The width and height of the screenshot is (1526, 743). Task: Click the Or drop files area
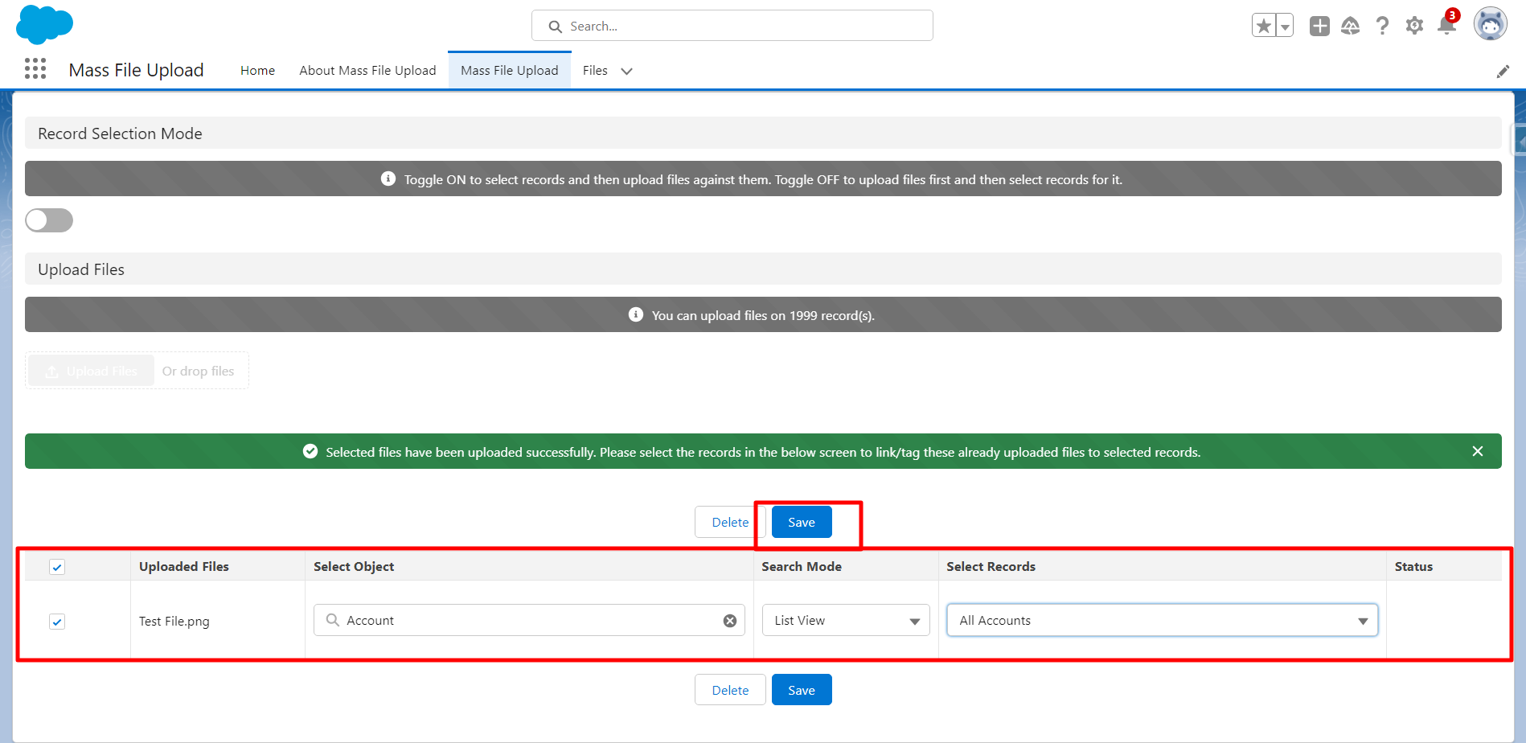tap(198, 371)
